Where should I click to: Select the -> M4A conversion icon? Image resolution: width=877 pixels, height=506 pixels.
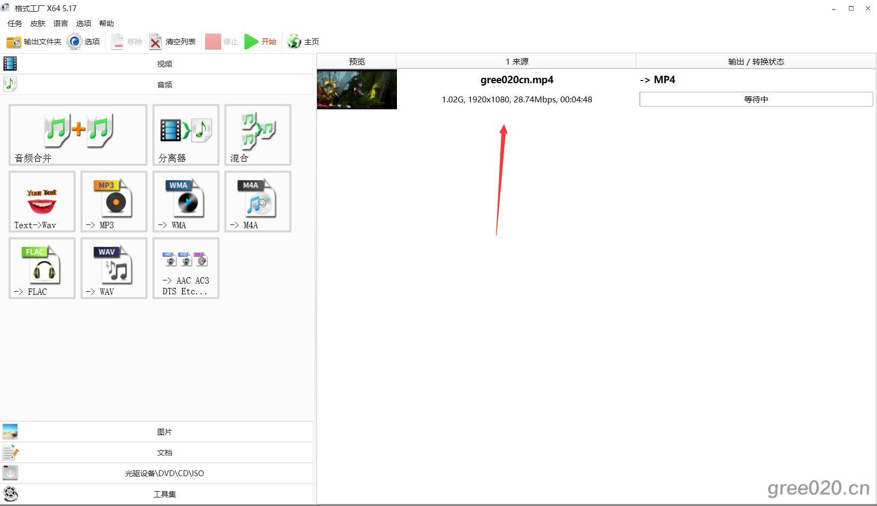click(257, 202)
